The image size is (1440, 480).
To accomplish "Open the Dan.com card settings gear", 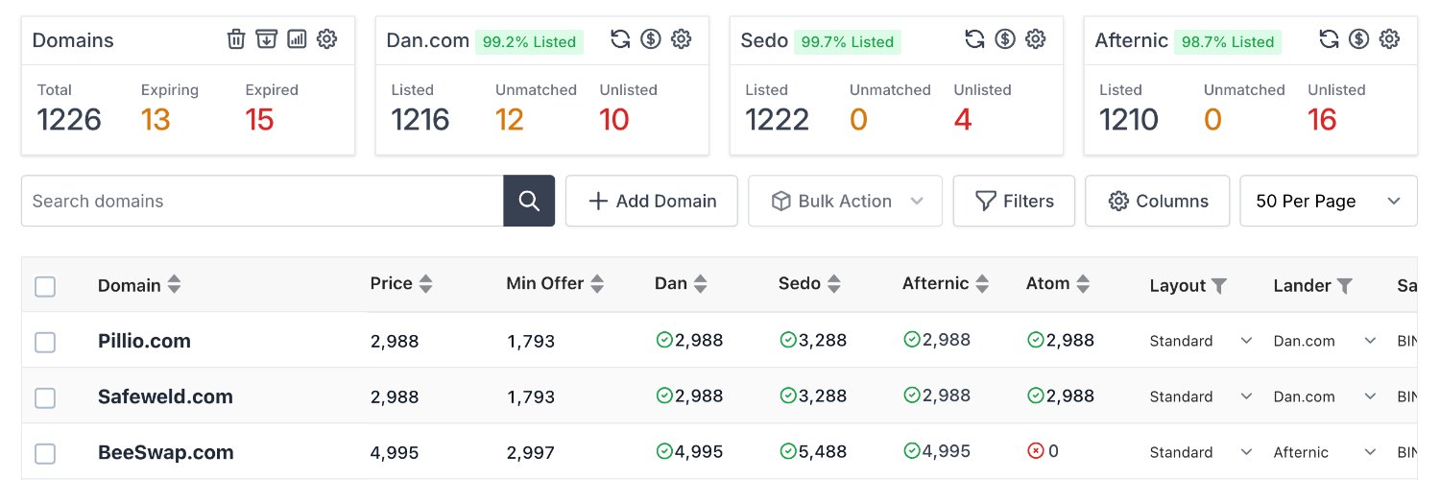I will [682, 39].
